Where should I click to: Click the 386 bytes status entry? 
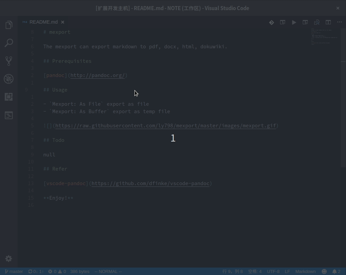(80, 272)
